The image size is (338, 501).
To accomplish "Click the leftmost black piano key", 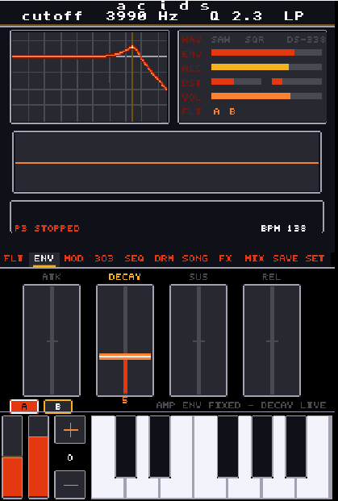I will pos(126,446).
